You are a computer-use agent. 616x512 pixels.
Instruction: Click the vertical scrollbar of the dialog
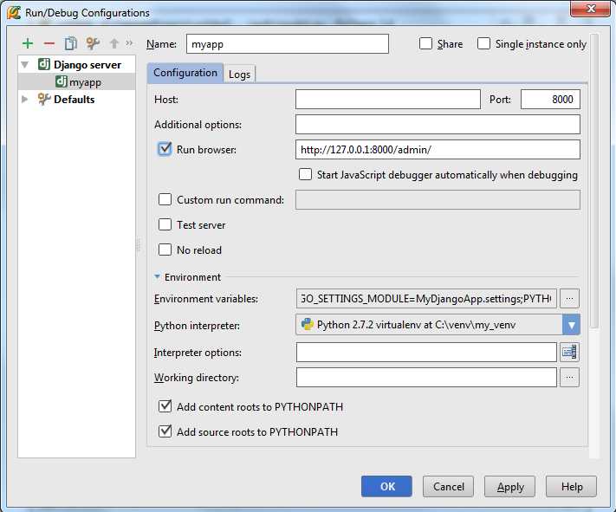[593, 173]
